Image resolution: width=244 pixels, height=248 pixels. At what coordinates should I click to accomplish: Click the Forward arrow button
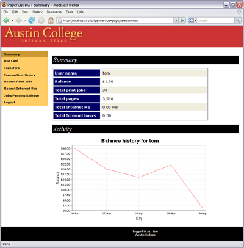point(18,20)
